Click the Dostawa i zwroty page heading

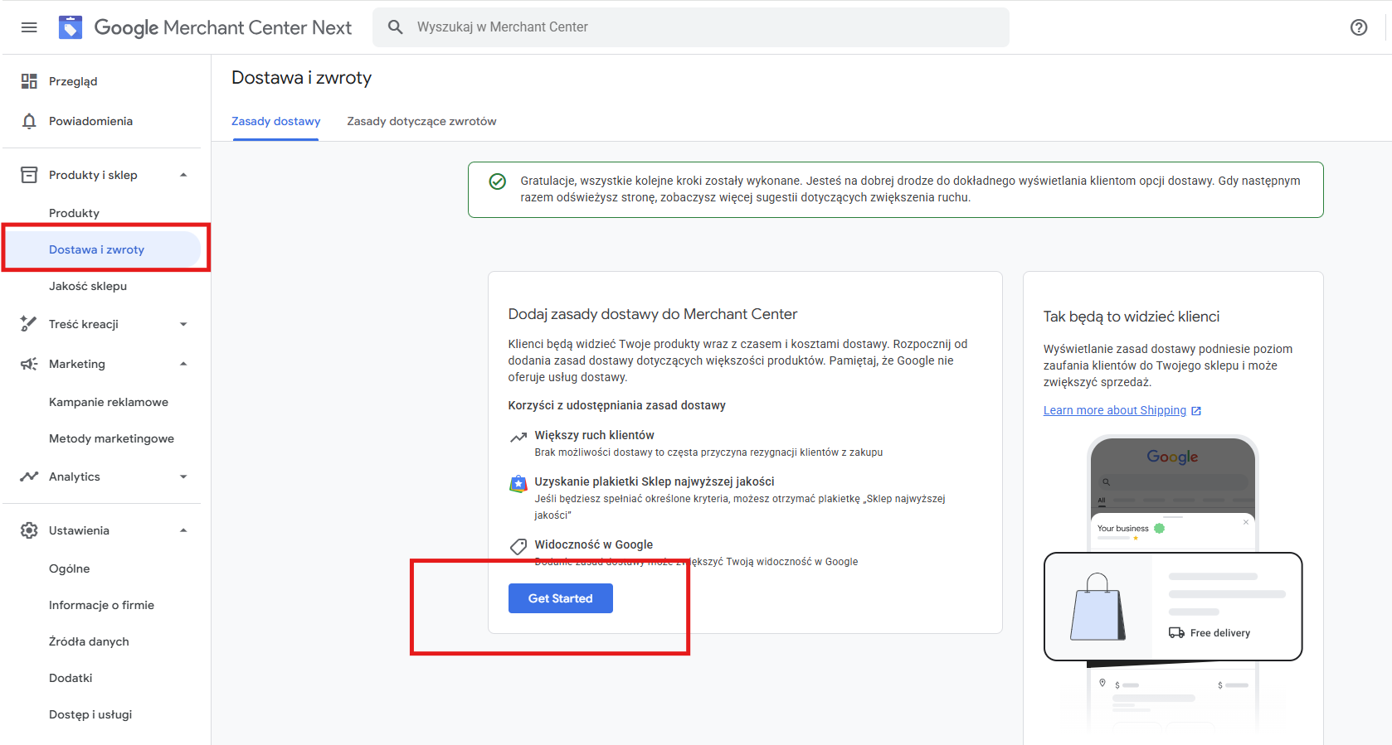(x=302, y=78)
